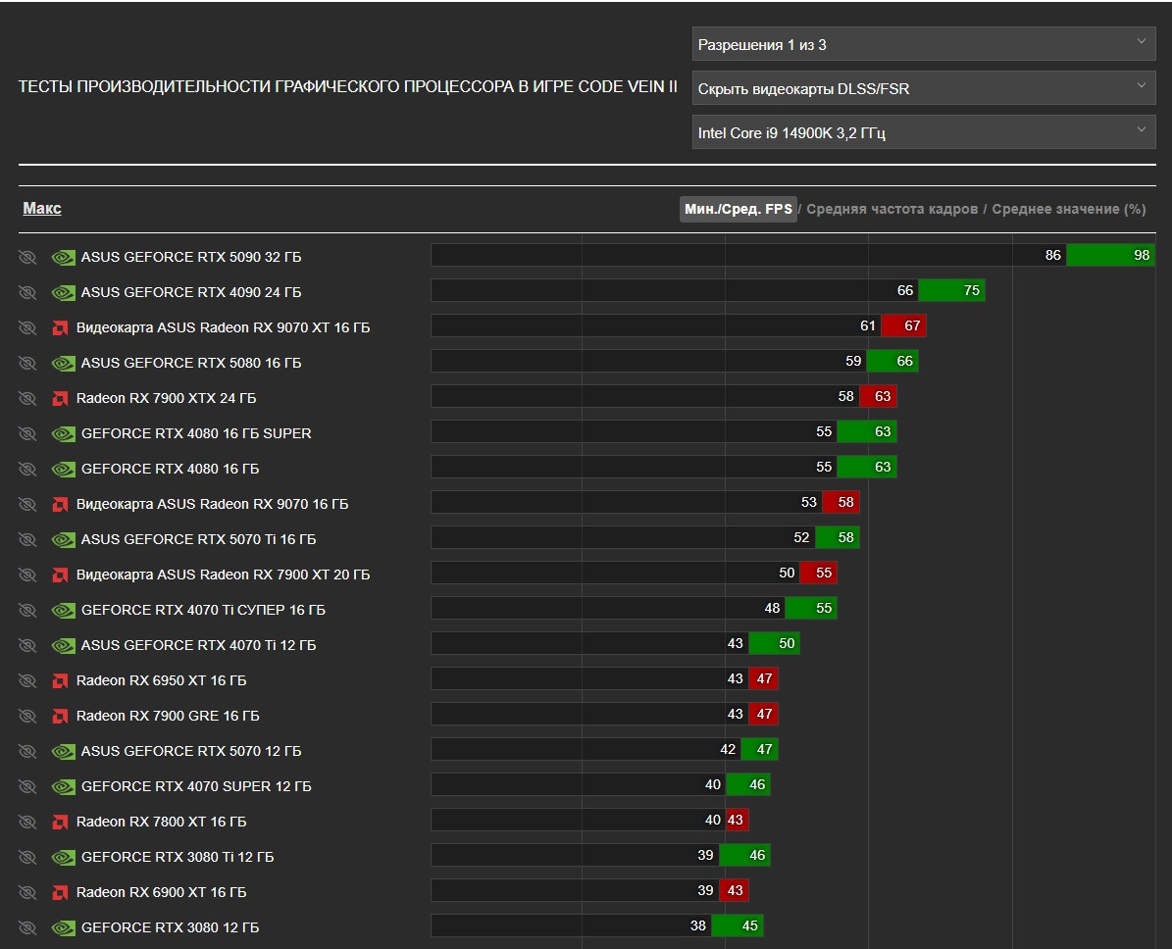This screenshot has width=1172, height=949.
Task: Click NVIDIA logo beside RTX 4070 Ti СУПЕР
Action: point(64,611)
